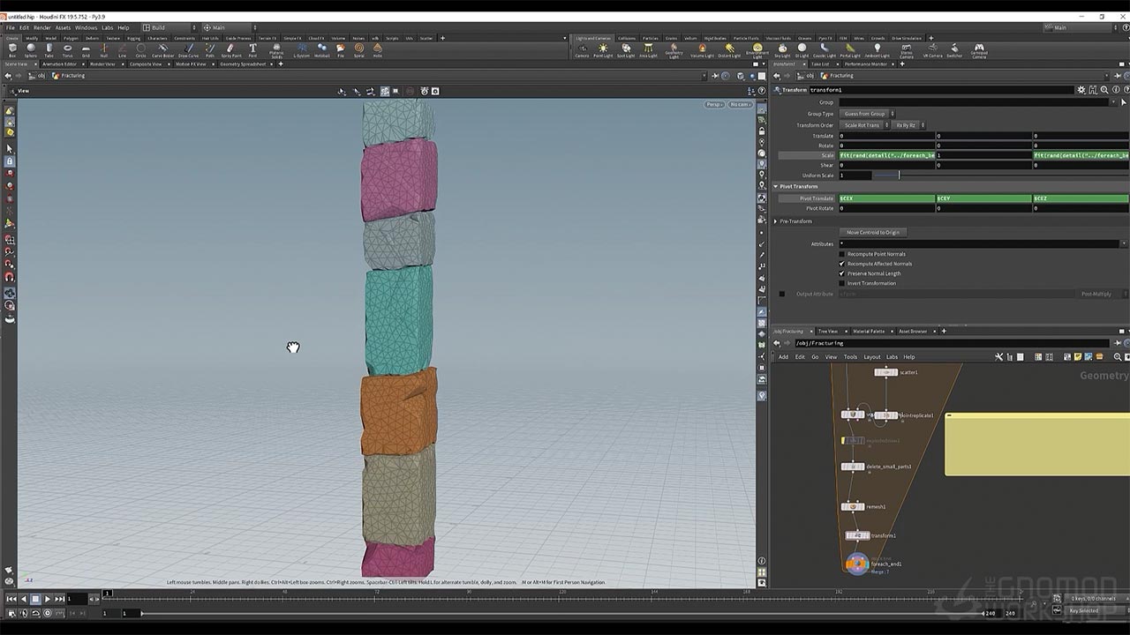
Task: Add a Point Light from the shelf
Action: pos(603,49)
